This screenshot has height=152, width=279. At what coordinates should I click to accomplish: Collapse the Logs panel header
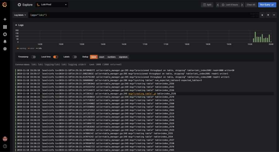20,25
